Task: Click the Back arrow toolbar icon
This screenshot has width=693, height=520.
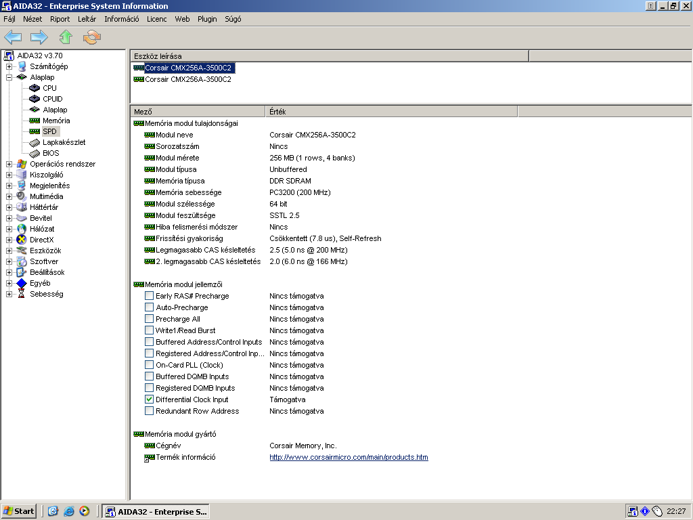Action: point(13,37)
